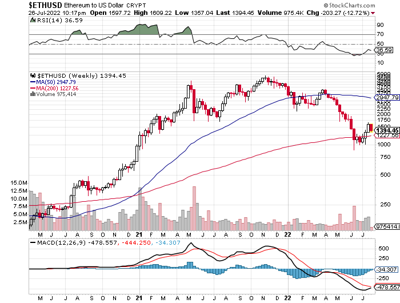Screen dimensions: 400x303
Task: Click the red down arrow after Chg
Action: 373,13
